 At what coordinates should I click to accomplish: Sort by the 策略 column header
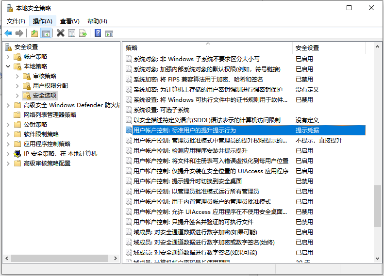pos(207,48)
